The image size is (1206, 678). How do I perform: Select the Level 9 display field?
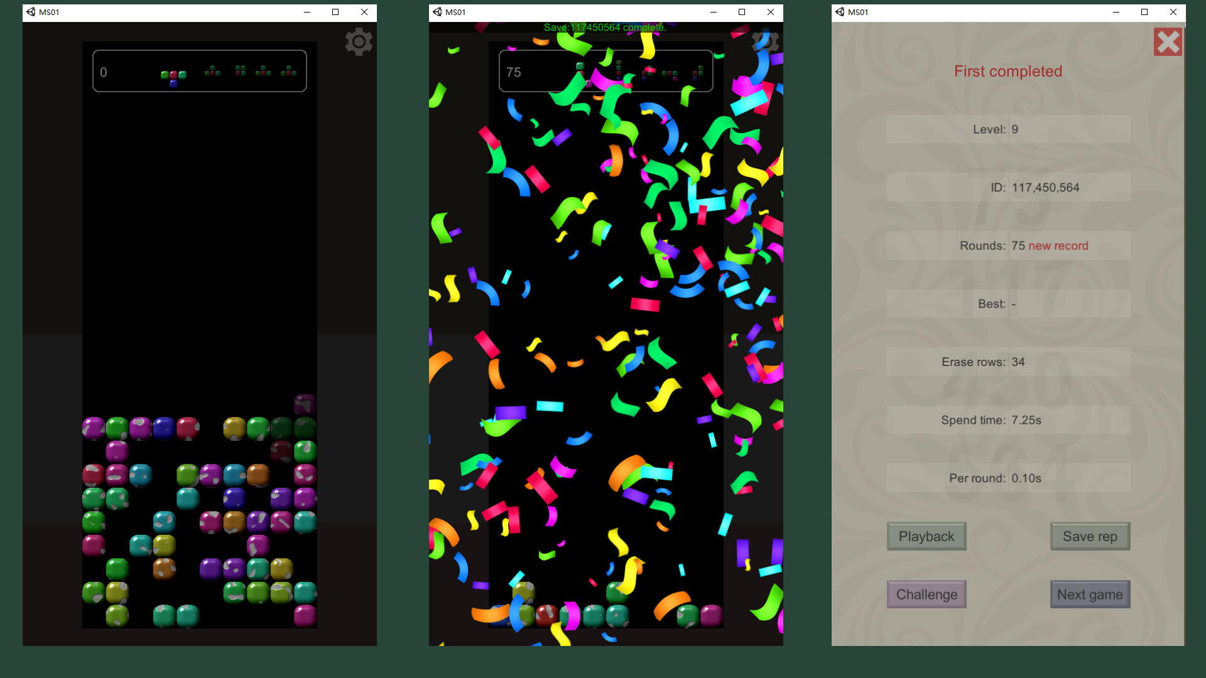tap(1008, 129)
